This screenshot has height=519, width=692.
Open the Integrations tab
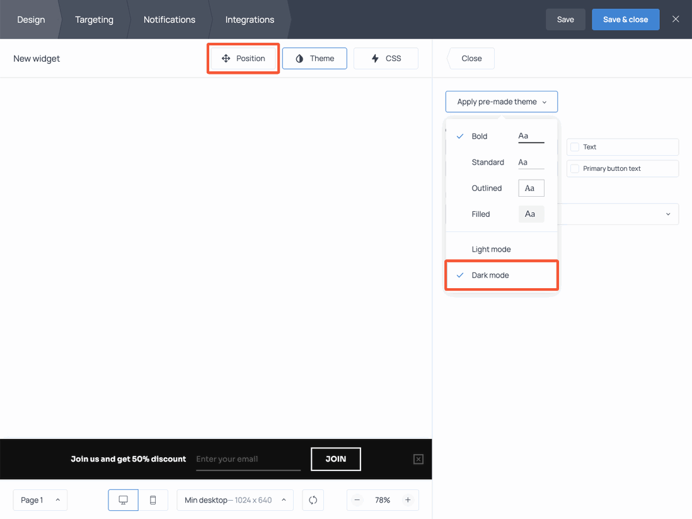click(x=249, y=20)
